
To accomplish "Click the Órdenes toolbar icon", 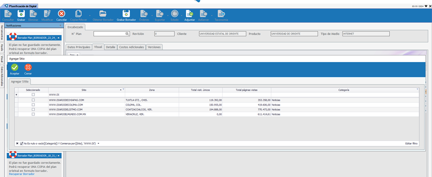I will pos(144,13).
